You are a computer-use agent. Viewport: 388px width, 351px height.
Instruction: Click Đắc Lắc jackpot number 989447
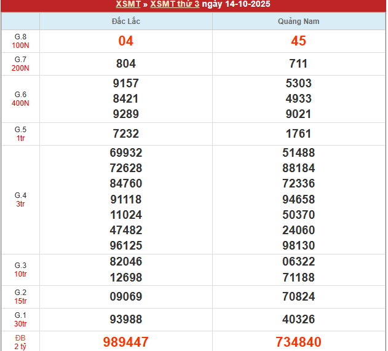tap(125, 342)
